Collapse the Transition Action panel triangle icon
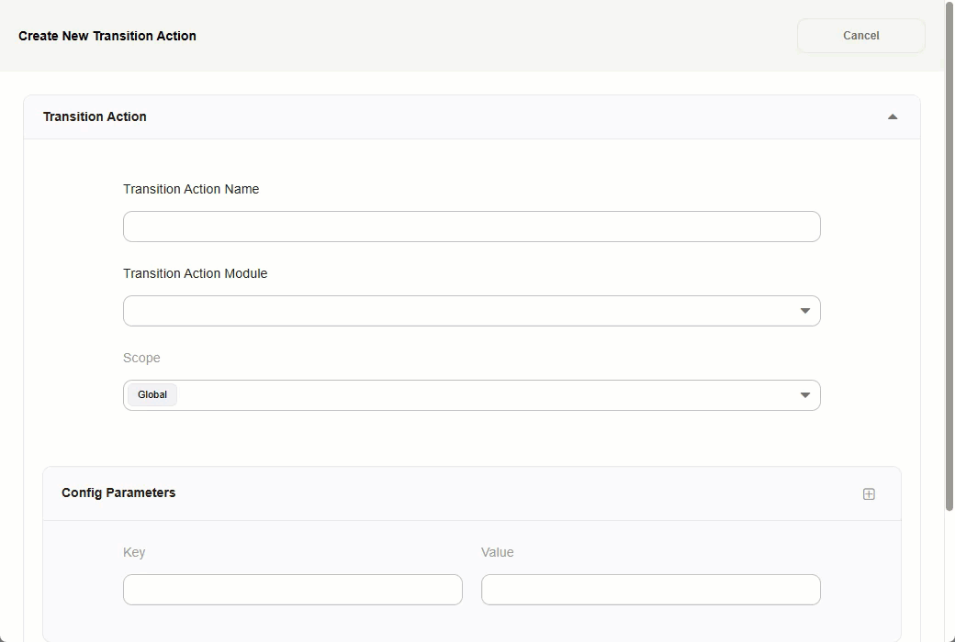 (x=892, y=117)
